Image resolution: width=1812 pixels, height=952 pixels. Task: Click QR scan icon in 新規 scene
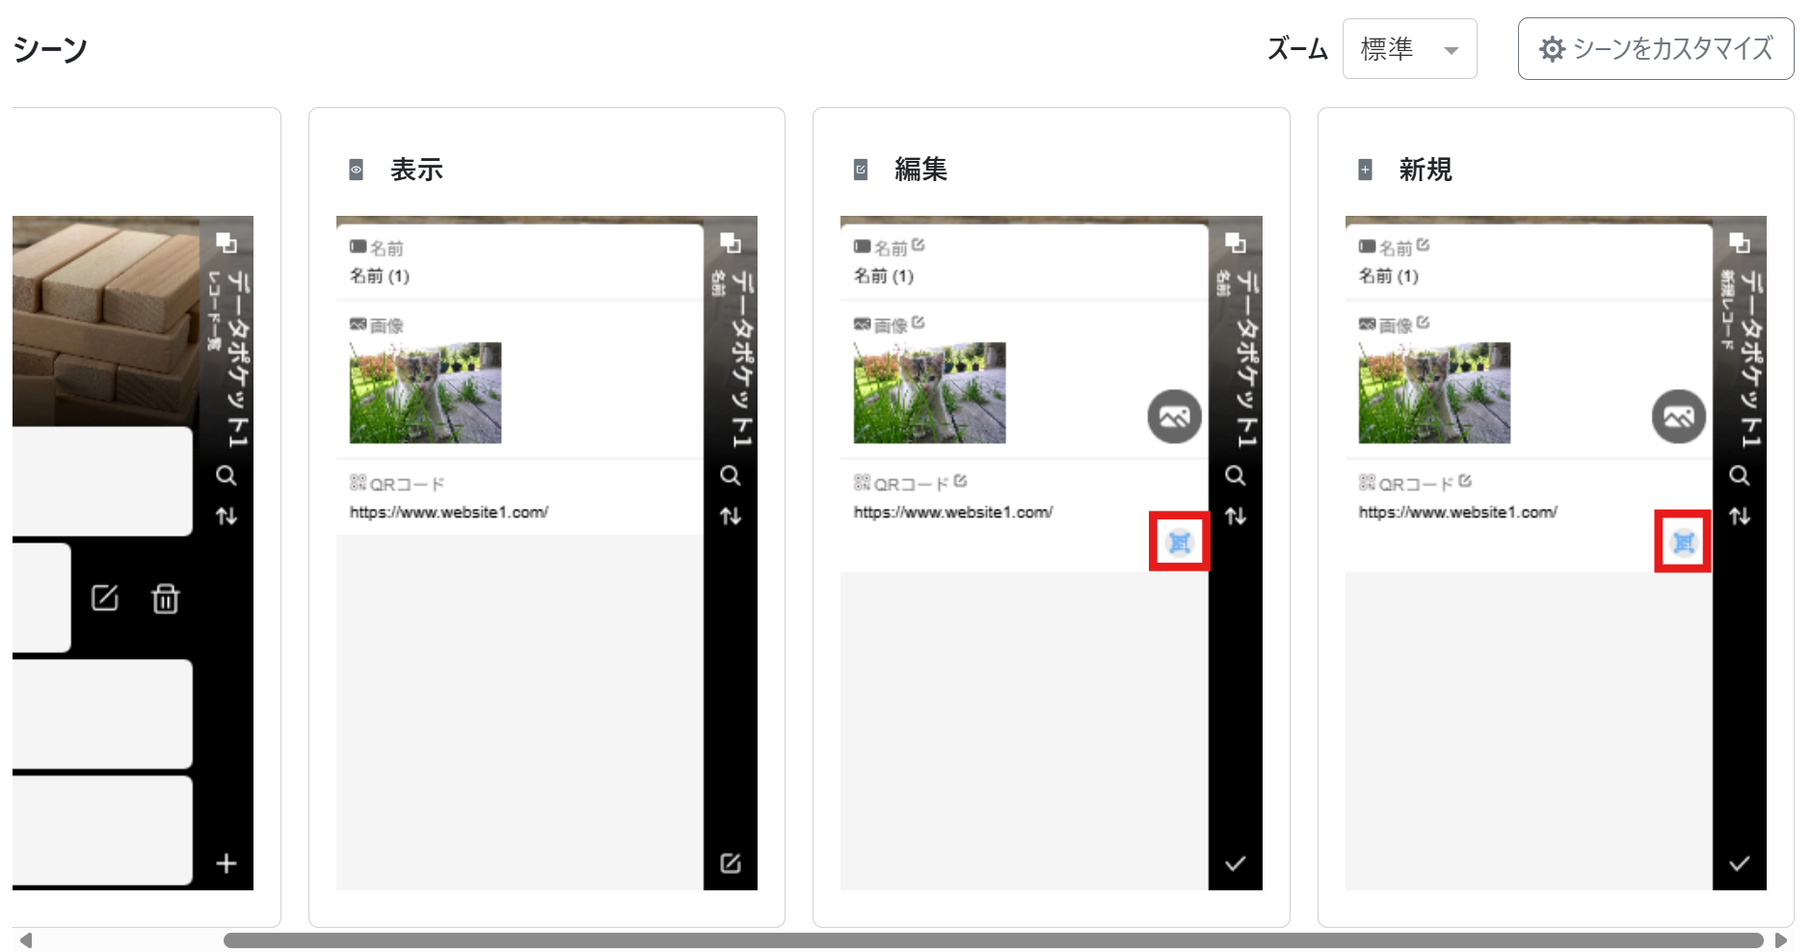(x=1683, y=542)
